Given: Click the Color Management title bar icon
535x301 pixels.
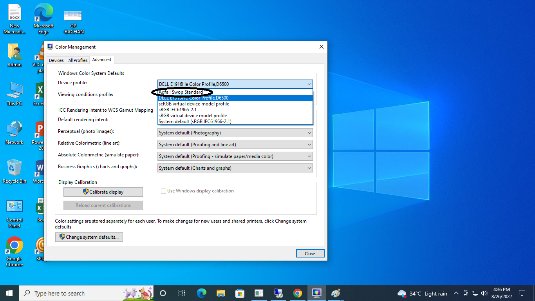Looking at the screenshot, I should click(50, 47).
